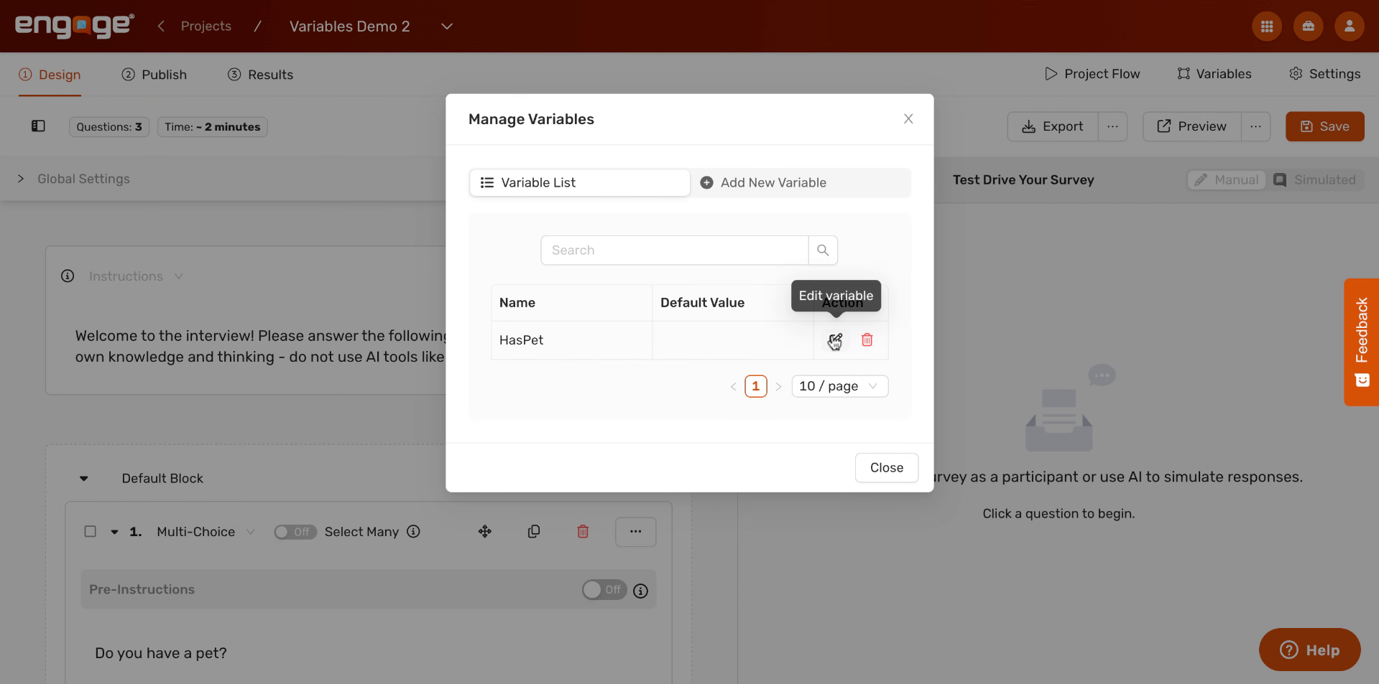Open Variables in the top menu

(1214, 74)
